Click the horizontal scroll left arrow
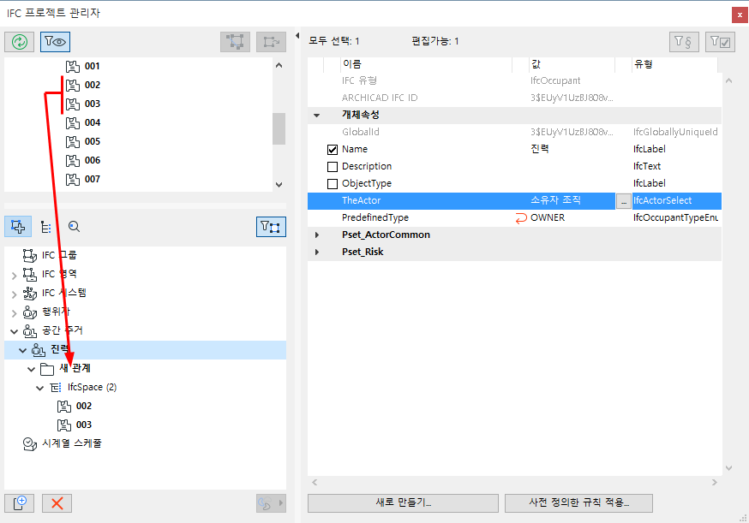Image resolution: width=749 pixels, height=523 pixels. (x=315, y=483)
